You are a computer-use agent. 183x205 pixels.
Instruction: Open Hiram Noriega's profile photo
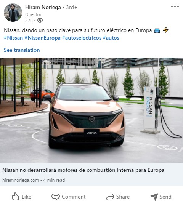click(13, 13)
